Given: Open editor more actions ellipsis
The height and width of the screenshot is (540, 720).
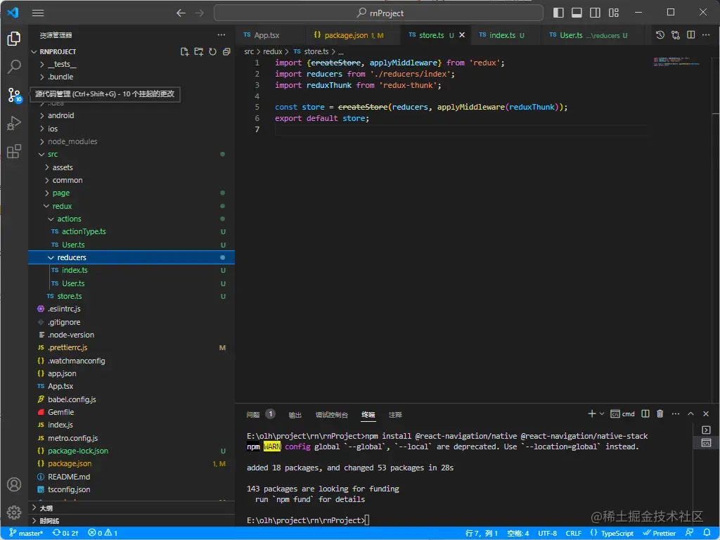Looking at the screenshot, I should coord(706,35).
